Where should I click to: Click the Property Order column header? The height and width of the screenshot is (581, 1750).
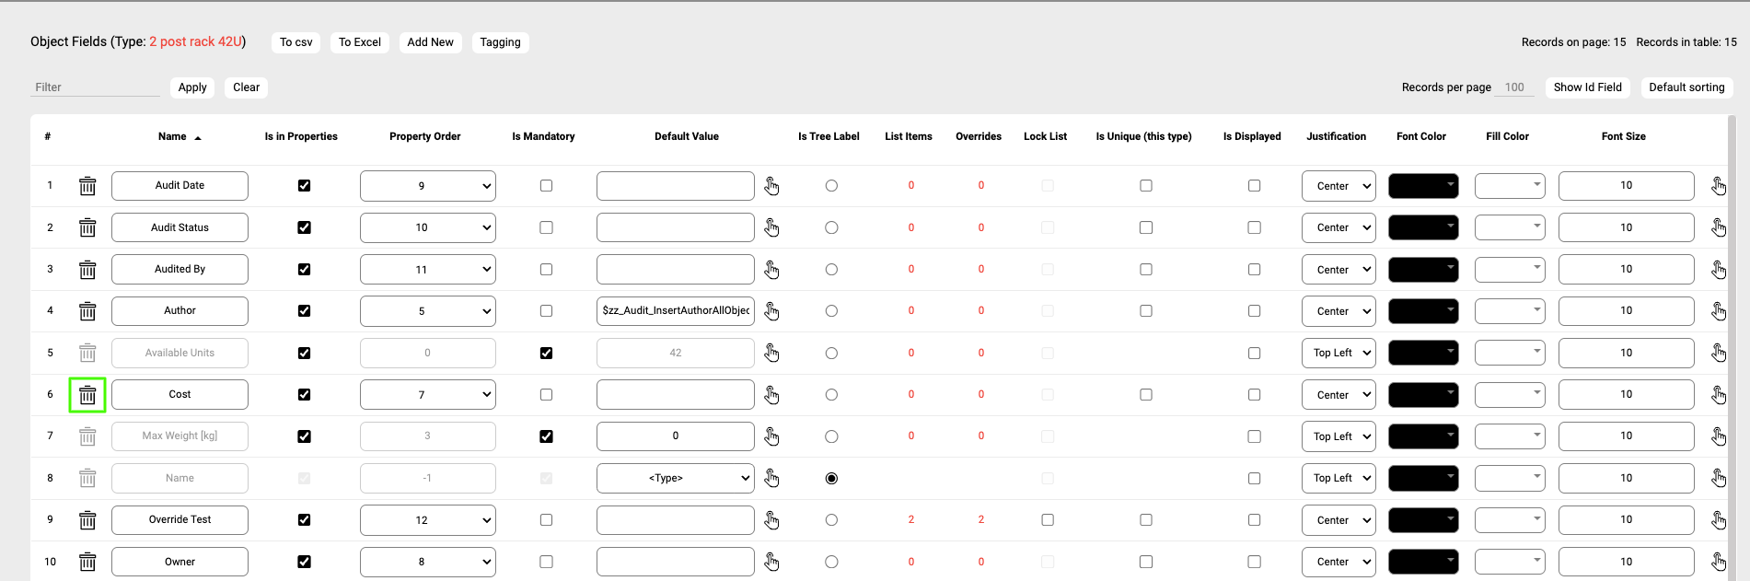(x=424, y=136)
